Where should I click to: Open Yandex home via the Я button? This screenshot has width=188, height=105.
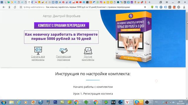coord(9,7)
